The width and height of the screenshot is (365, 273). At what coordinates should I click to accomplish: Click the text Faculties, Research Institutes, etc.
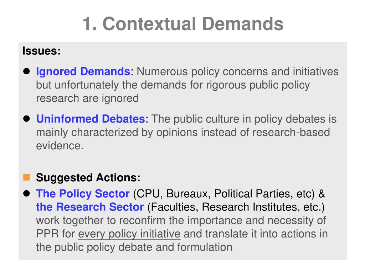pyautogui.click(x=236, y=207)
